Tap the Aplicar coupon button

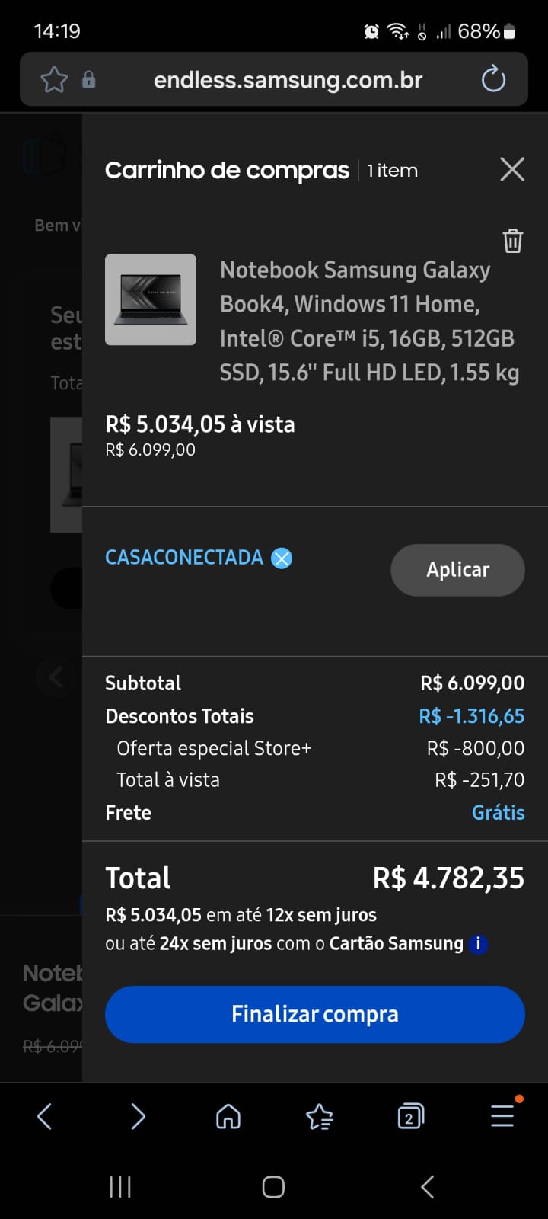tap(457, 570)
